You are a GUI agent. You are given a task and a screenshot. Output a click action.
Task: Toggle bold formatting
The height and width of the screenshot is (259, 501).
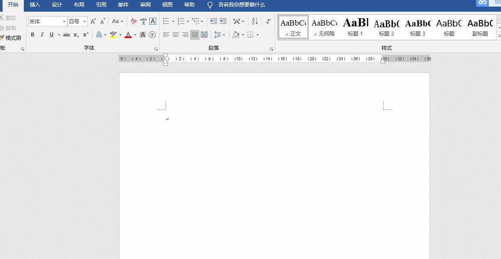click(x=32, y=35)
